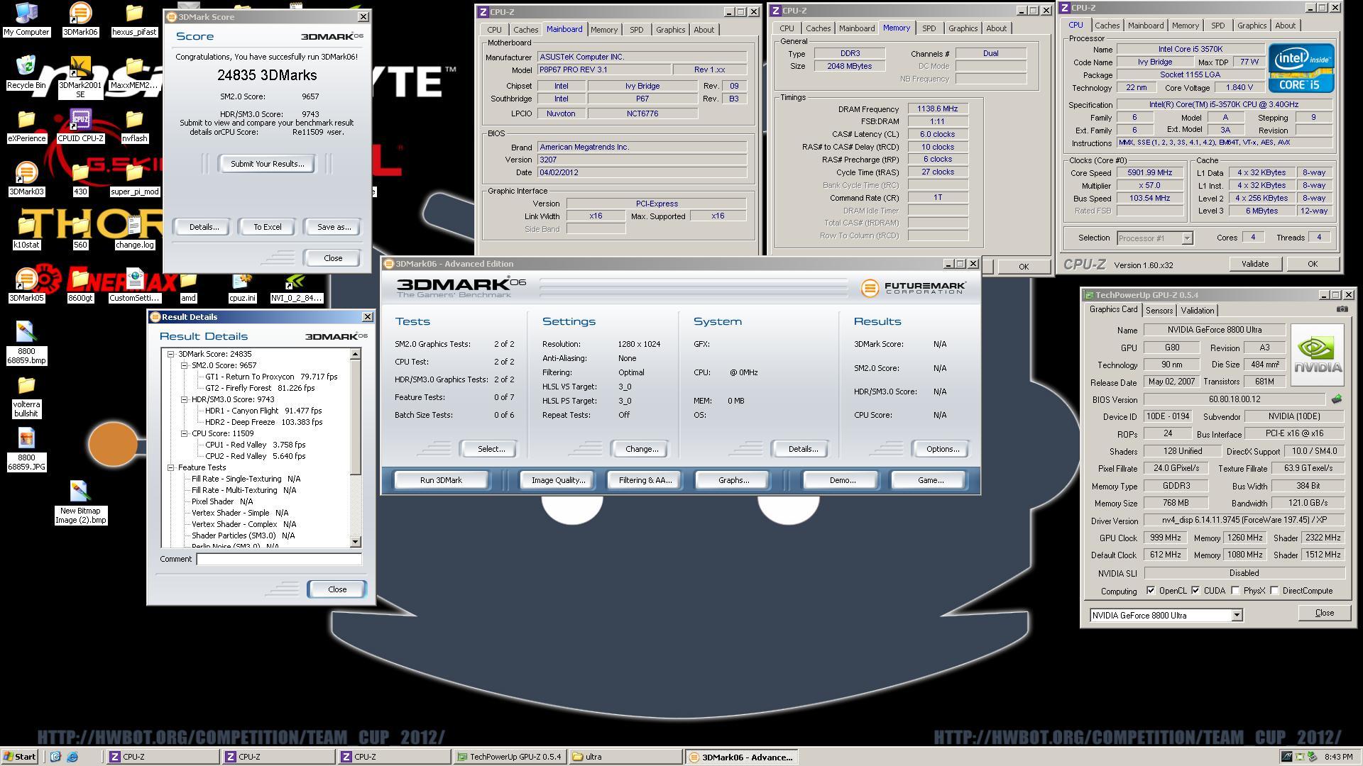The image size is (1363, 766).
Task: Toggle the PhysX checkbox in GPU-Z
Action: pos(1235,590)
